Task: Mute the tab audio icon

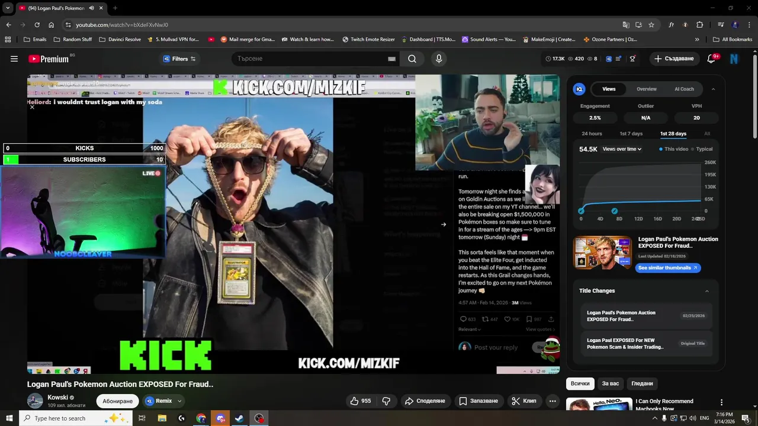Action: click(91, 8)
